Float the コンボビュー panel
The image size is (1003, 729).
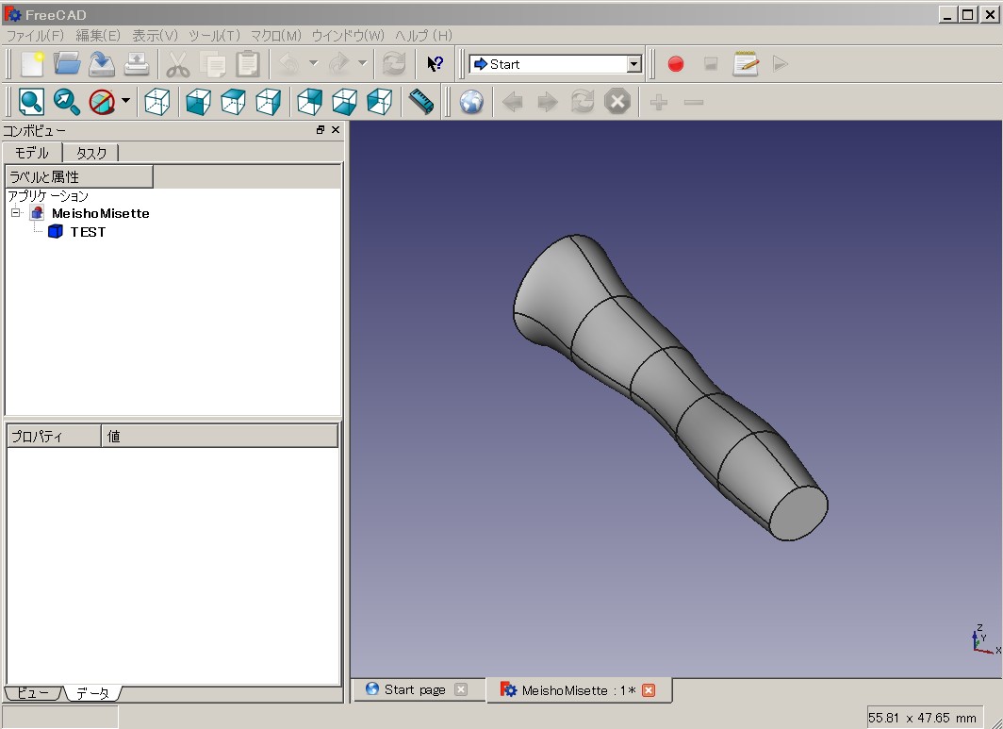click(x=321, y=129)
